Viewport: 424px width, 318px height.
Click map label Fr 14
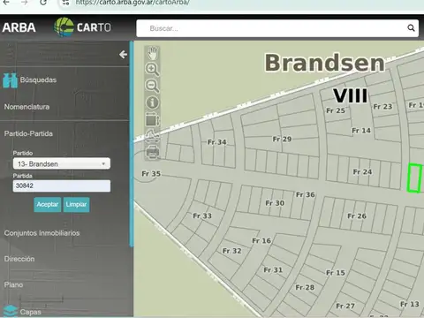coord(361,131)
